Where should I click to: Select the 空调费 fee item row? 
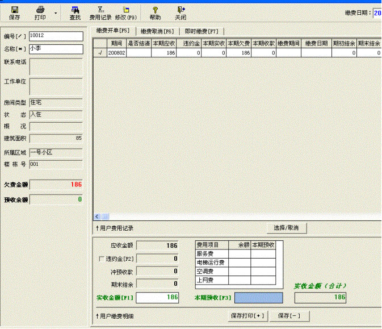tap(236, 271)
